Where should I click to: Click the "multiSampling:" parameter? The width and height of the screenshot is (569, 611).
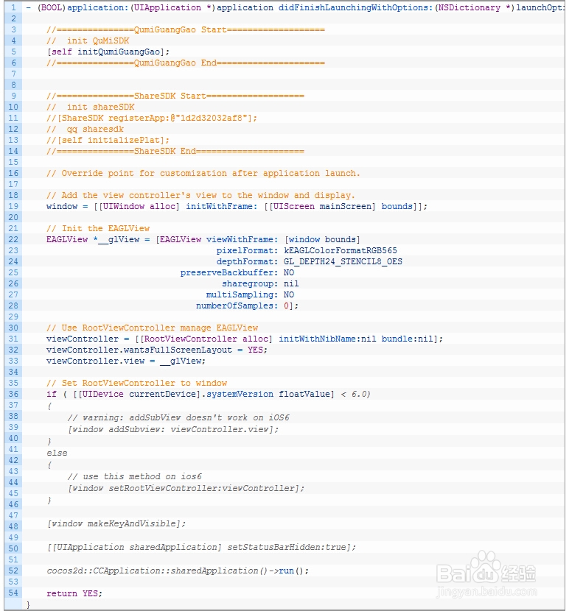pos(242,294)
